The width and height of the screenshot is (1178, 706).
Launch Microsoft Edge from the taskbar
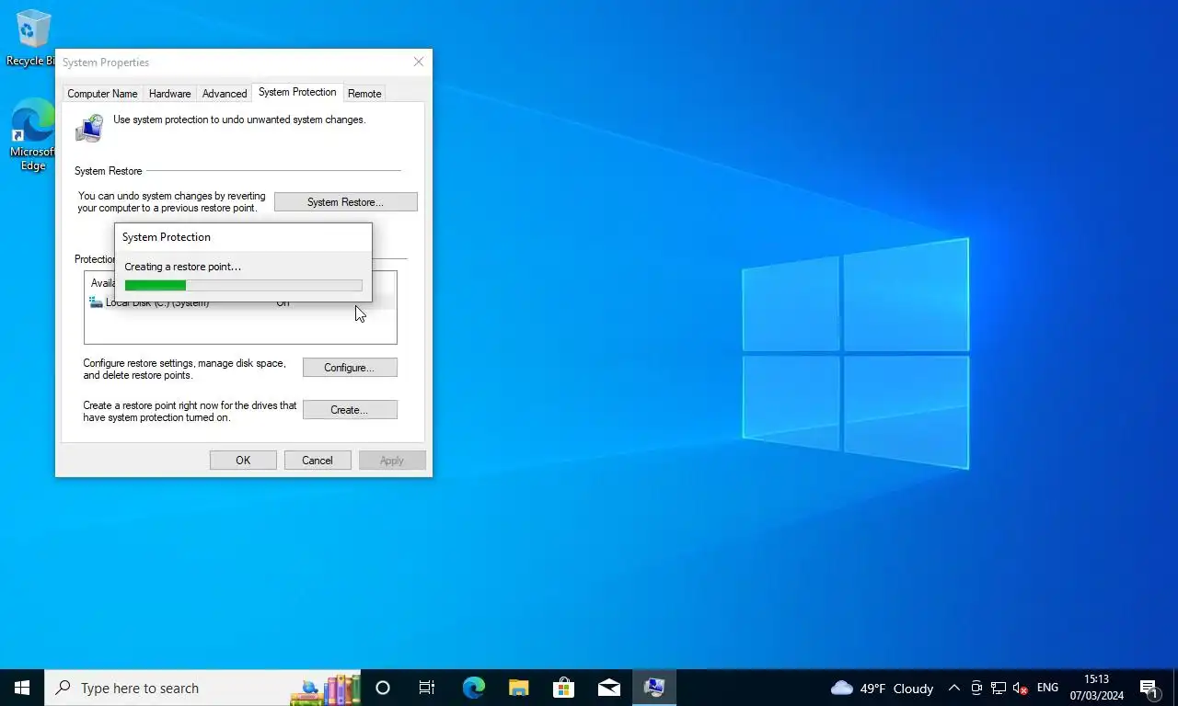[473, 688]
